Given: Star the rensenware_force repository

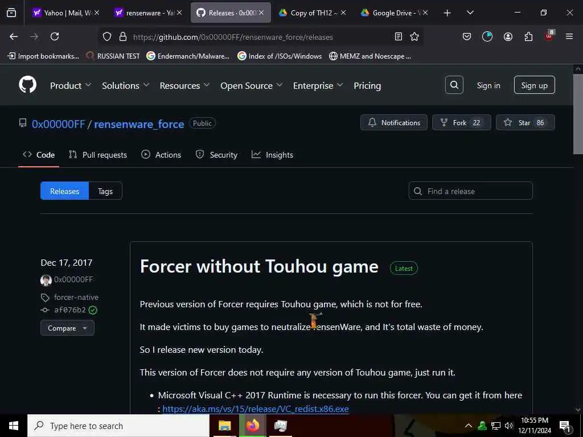Looking at the screenshot, I should tap(525, 123).
